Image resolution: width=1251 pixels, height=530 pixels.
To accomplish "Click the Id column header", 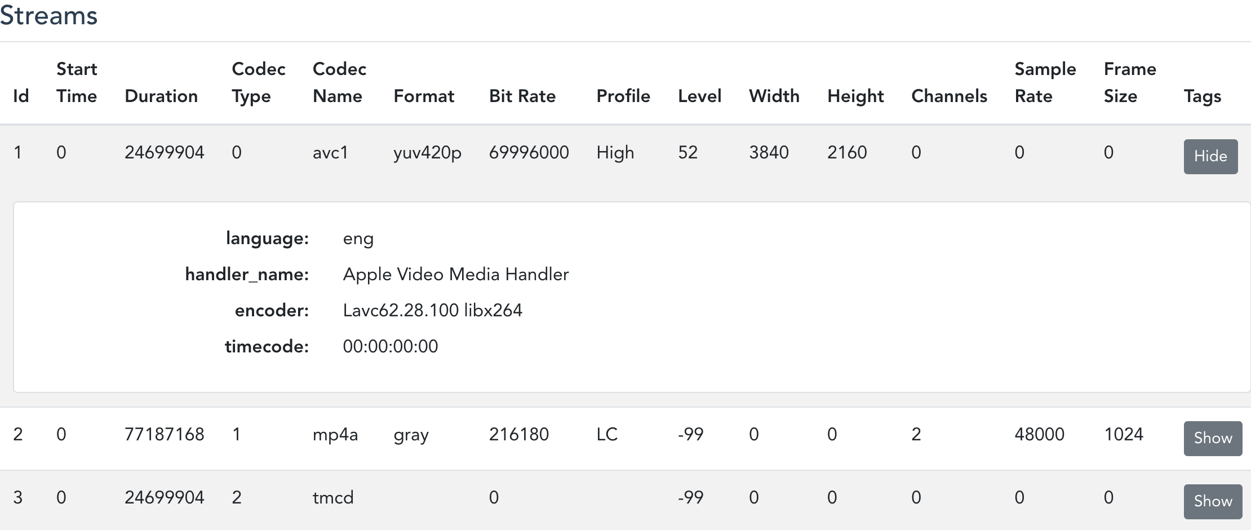I will point(21,96).
